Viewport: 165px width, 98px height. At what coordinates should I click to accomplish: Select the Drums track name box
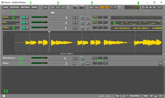click(x=11, y=18)
